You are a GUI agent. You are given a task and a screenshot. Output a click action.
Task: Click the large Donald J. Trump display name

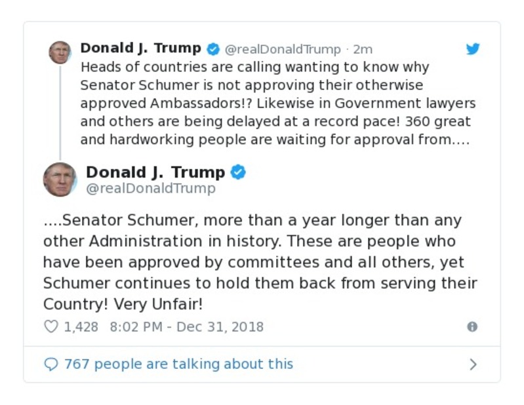pos(155,172)
